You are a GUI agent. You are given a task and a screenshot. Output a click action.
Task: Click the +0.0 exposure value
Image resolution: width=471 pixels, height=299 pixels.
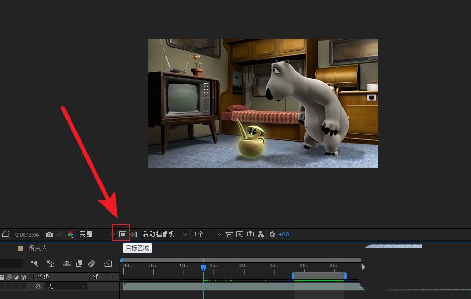click(283, 234)
